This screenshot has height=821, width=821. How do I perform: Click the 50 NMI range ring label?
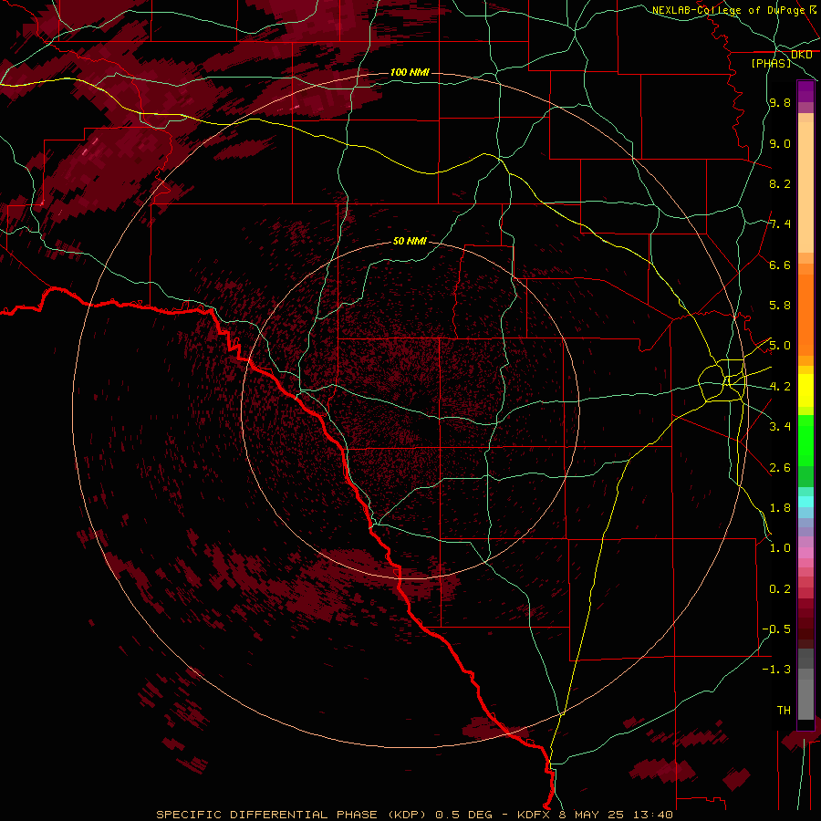click(x=410, y=241)
